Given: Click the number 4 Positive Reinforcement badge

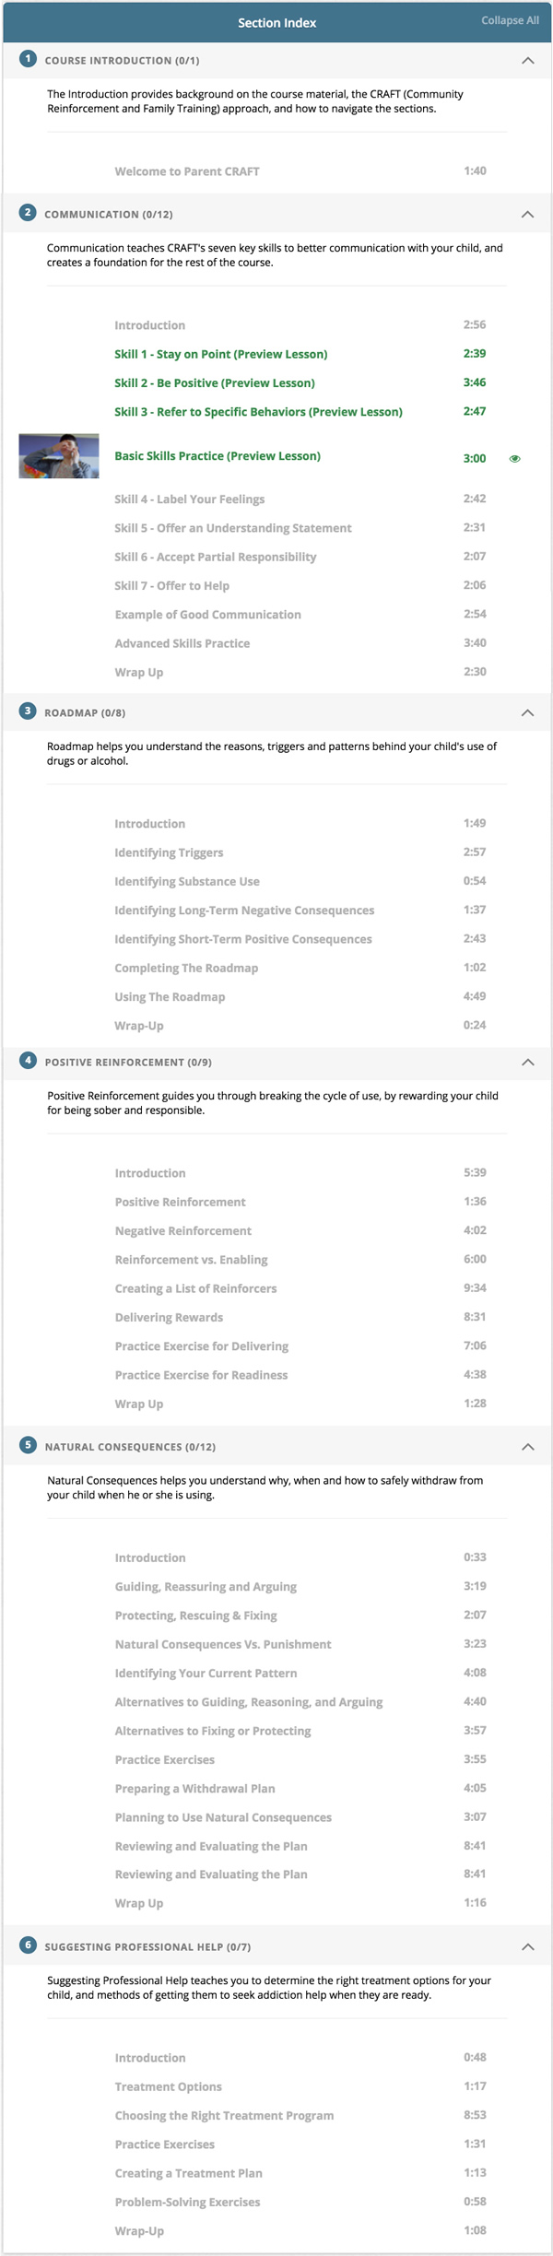Looking at the screenshot, I should 28,1061.
